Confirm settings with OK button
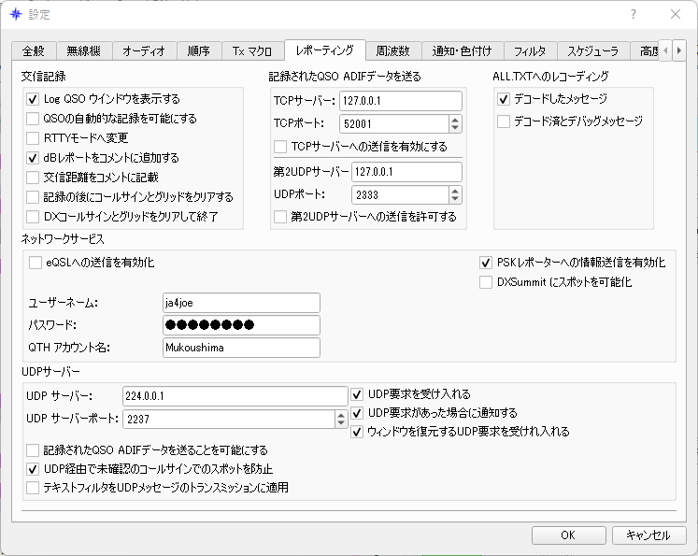The image size is (698, 556). click(x=568, y=535)
